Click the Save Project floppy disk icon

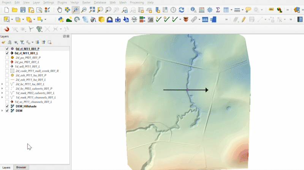[23, 10]
